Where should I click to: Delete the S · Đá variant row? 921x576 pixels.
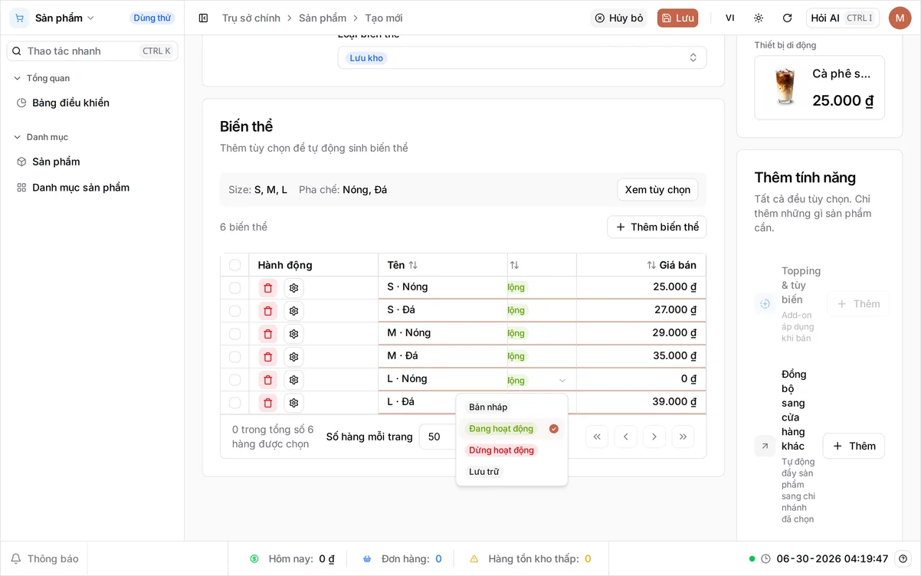pos(267,311)
